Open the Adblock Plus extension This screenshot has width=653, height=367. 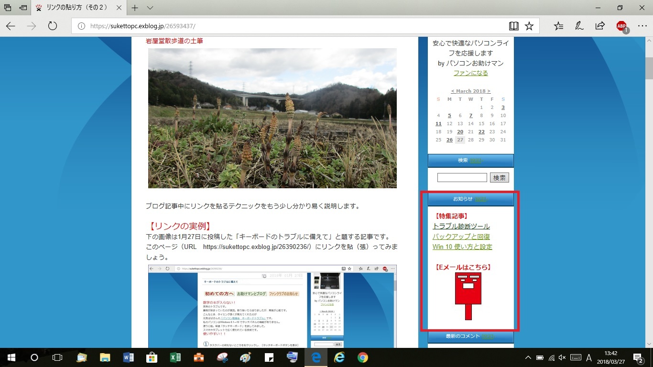pos(622,26)
